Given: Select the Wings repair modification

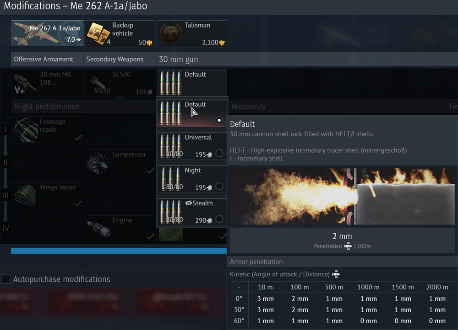Looking at the screenshot, I should pyautogui.click(x=46, y=195).
